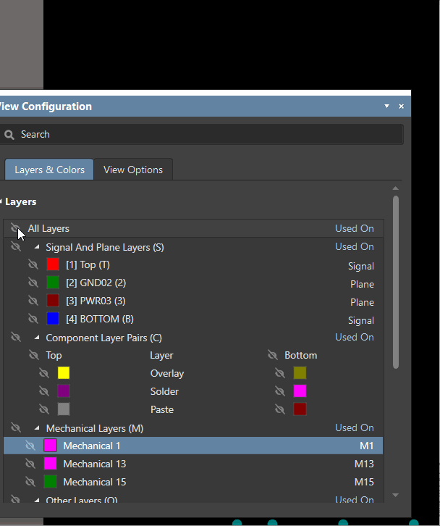Show the Bottom Overlay layer
This screenshot has height=526, width=440.
pos(280,373)
